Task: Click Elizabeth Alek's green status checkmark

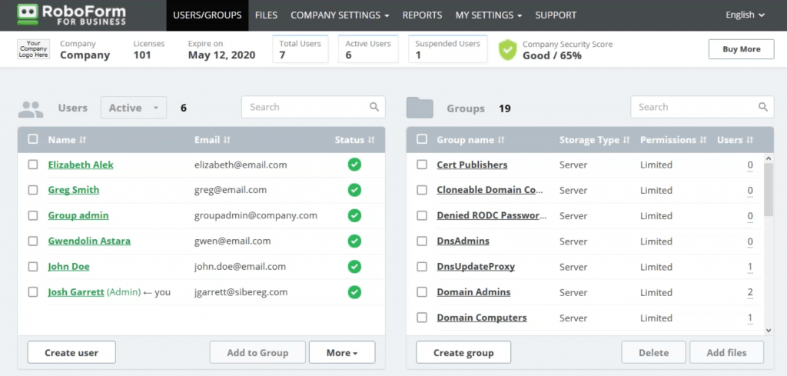Action: (x=354, y=165)
